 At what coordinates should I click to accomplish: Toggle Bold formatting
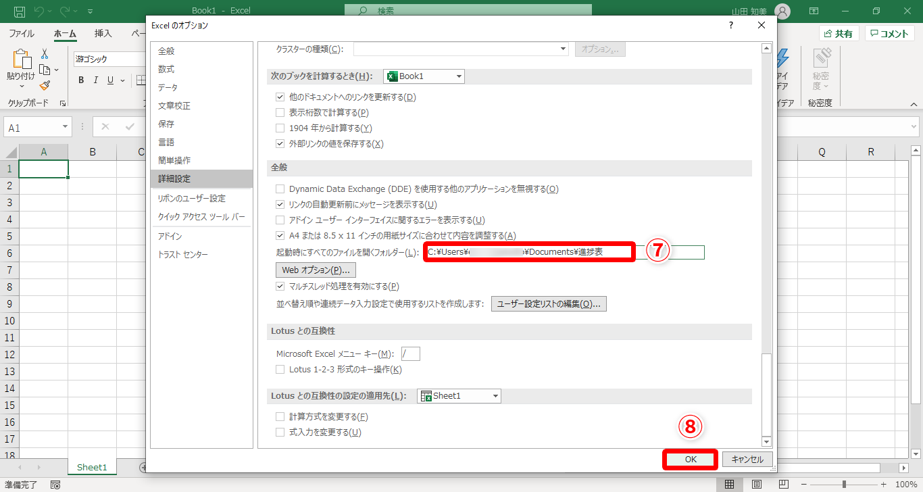(81, 80)
